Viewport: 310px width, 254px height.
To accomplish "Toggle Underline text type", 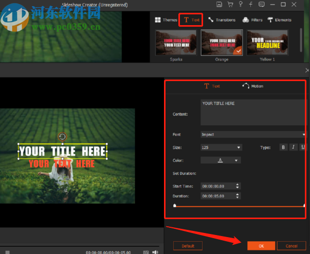I will [303, 147].
